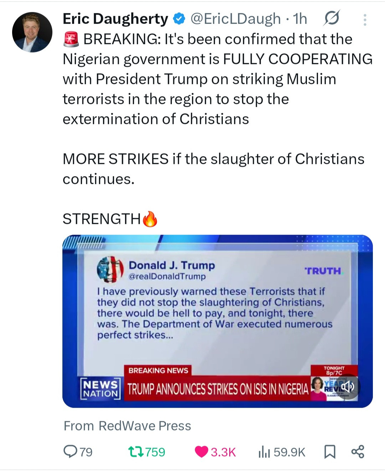Click the repost arrows icon
The image size is (385, 473).
click(x=135, y=452)
